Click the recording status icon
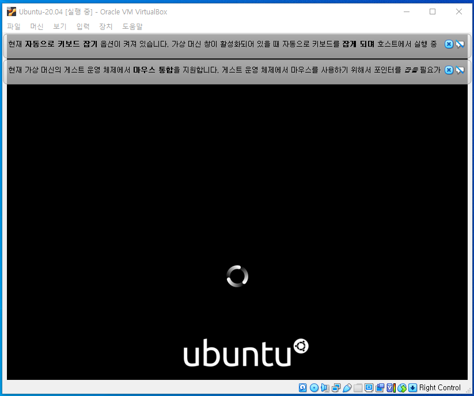This screenshot has width=474, height=396. pyautogui.click(x=380, y=387)
